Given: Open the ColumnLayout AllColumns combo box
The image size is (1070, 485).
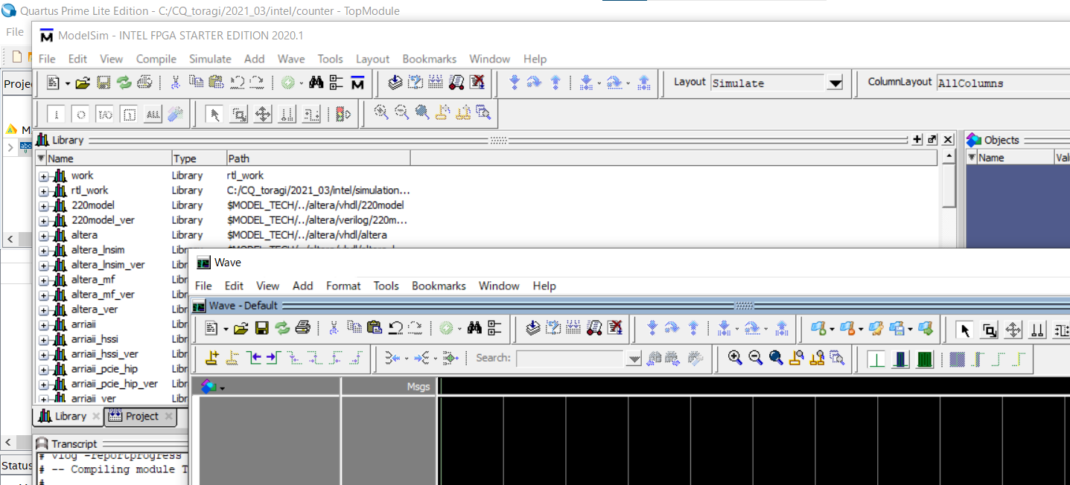Looking at the screenshot, I should pyautogui.click(x=1001, y=83).
